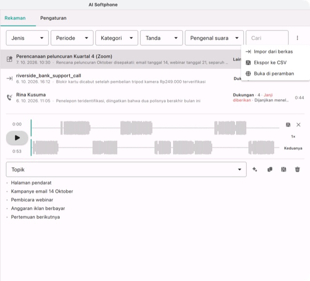This screenshot has height=281, width=310.
Task: Click the 0:44 duration of Rina Kusuma call
Action: click(x=299, y=98)
